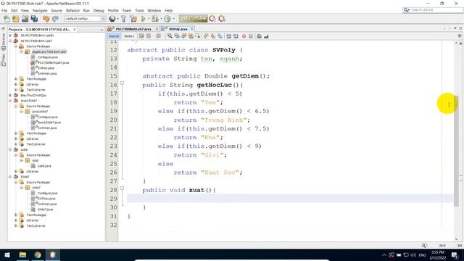Screen dimensions: 464x261
Task: Collapse the Lab6 project node
Action: click(10, 150)
